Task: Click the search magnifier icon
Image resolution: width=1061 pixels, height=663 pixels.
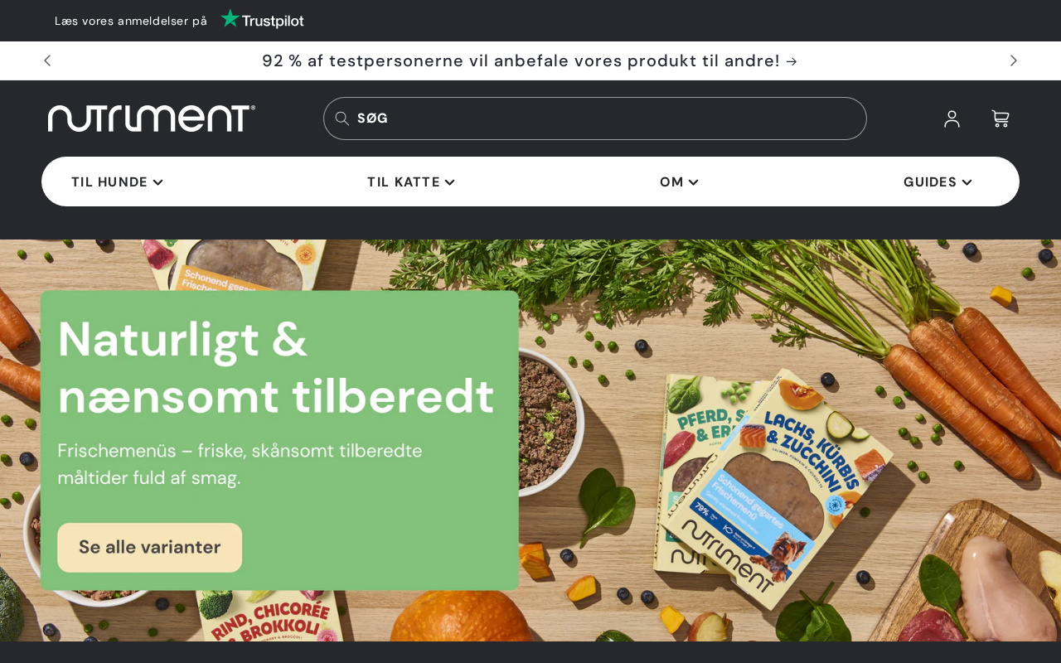Action: click(x=342, y=119)
